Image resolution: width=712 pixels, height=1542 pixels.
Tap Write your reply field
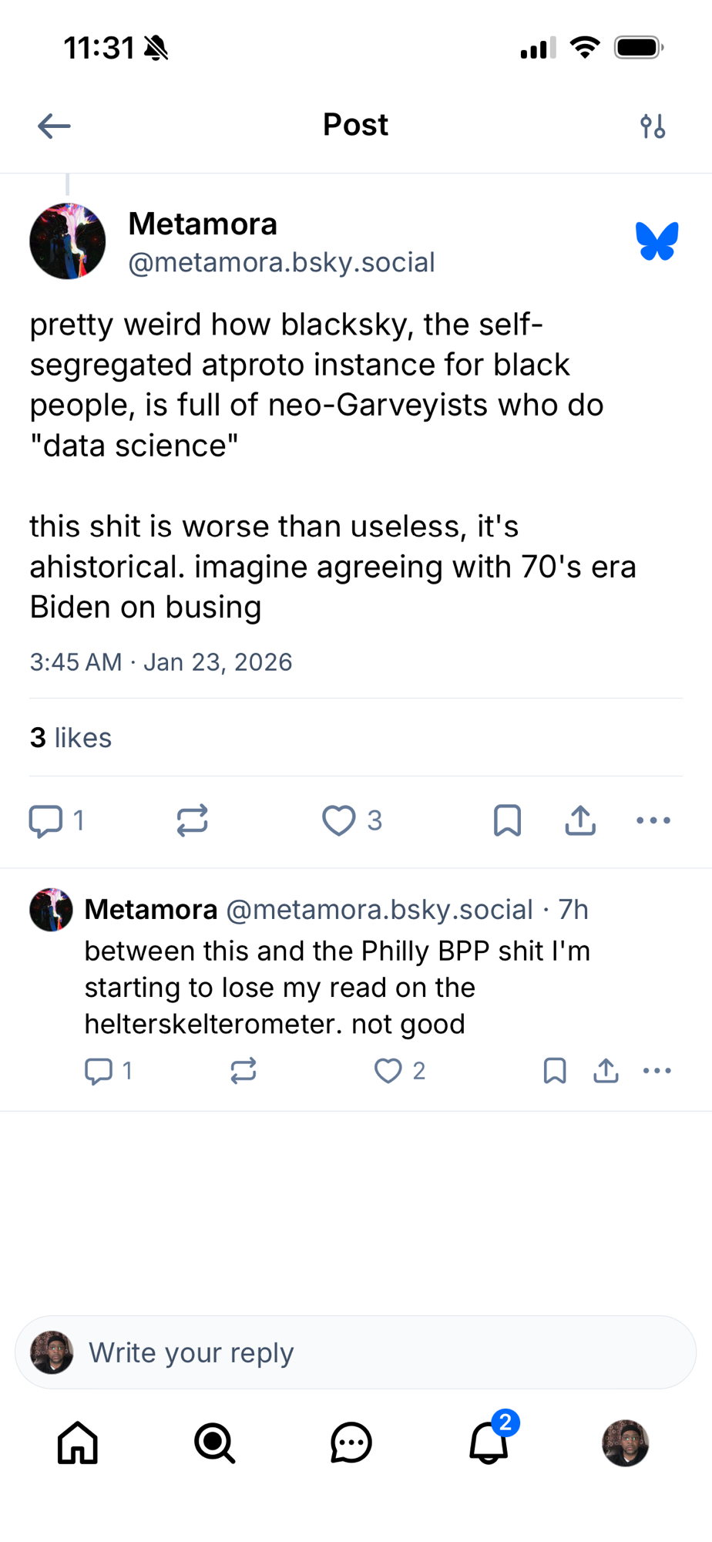pyautogui.click(x=355, y=1352)
